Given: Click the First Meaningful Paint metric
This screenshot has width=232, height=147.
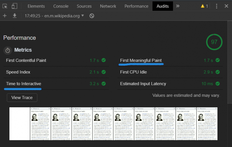Looking at the screenshot, I should pyautogui.click(x=141, y=60).
